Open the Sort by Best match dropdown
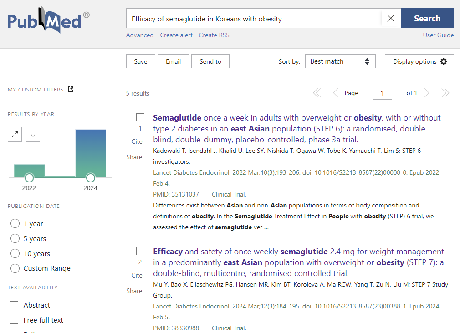The image size is (460, 333). (340, 61)
